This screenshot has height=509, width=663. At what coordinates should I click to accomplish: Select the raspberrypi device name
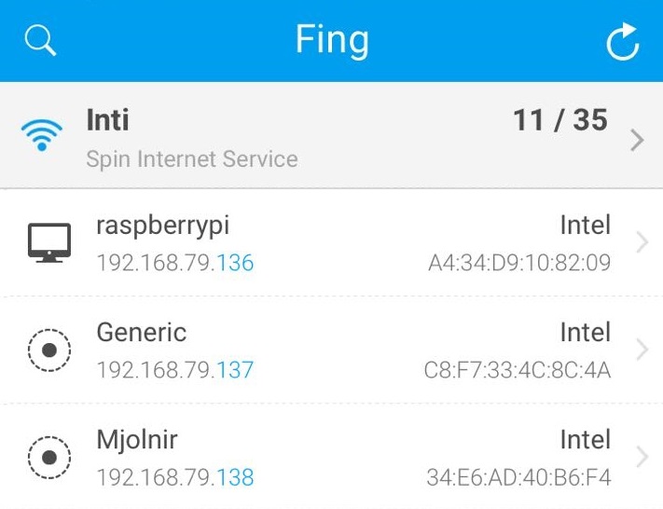[x=163, y=226]
